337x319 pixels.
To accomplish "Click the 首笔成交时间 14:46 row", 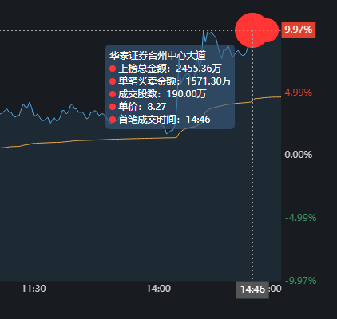I will [160, 120].
